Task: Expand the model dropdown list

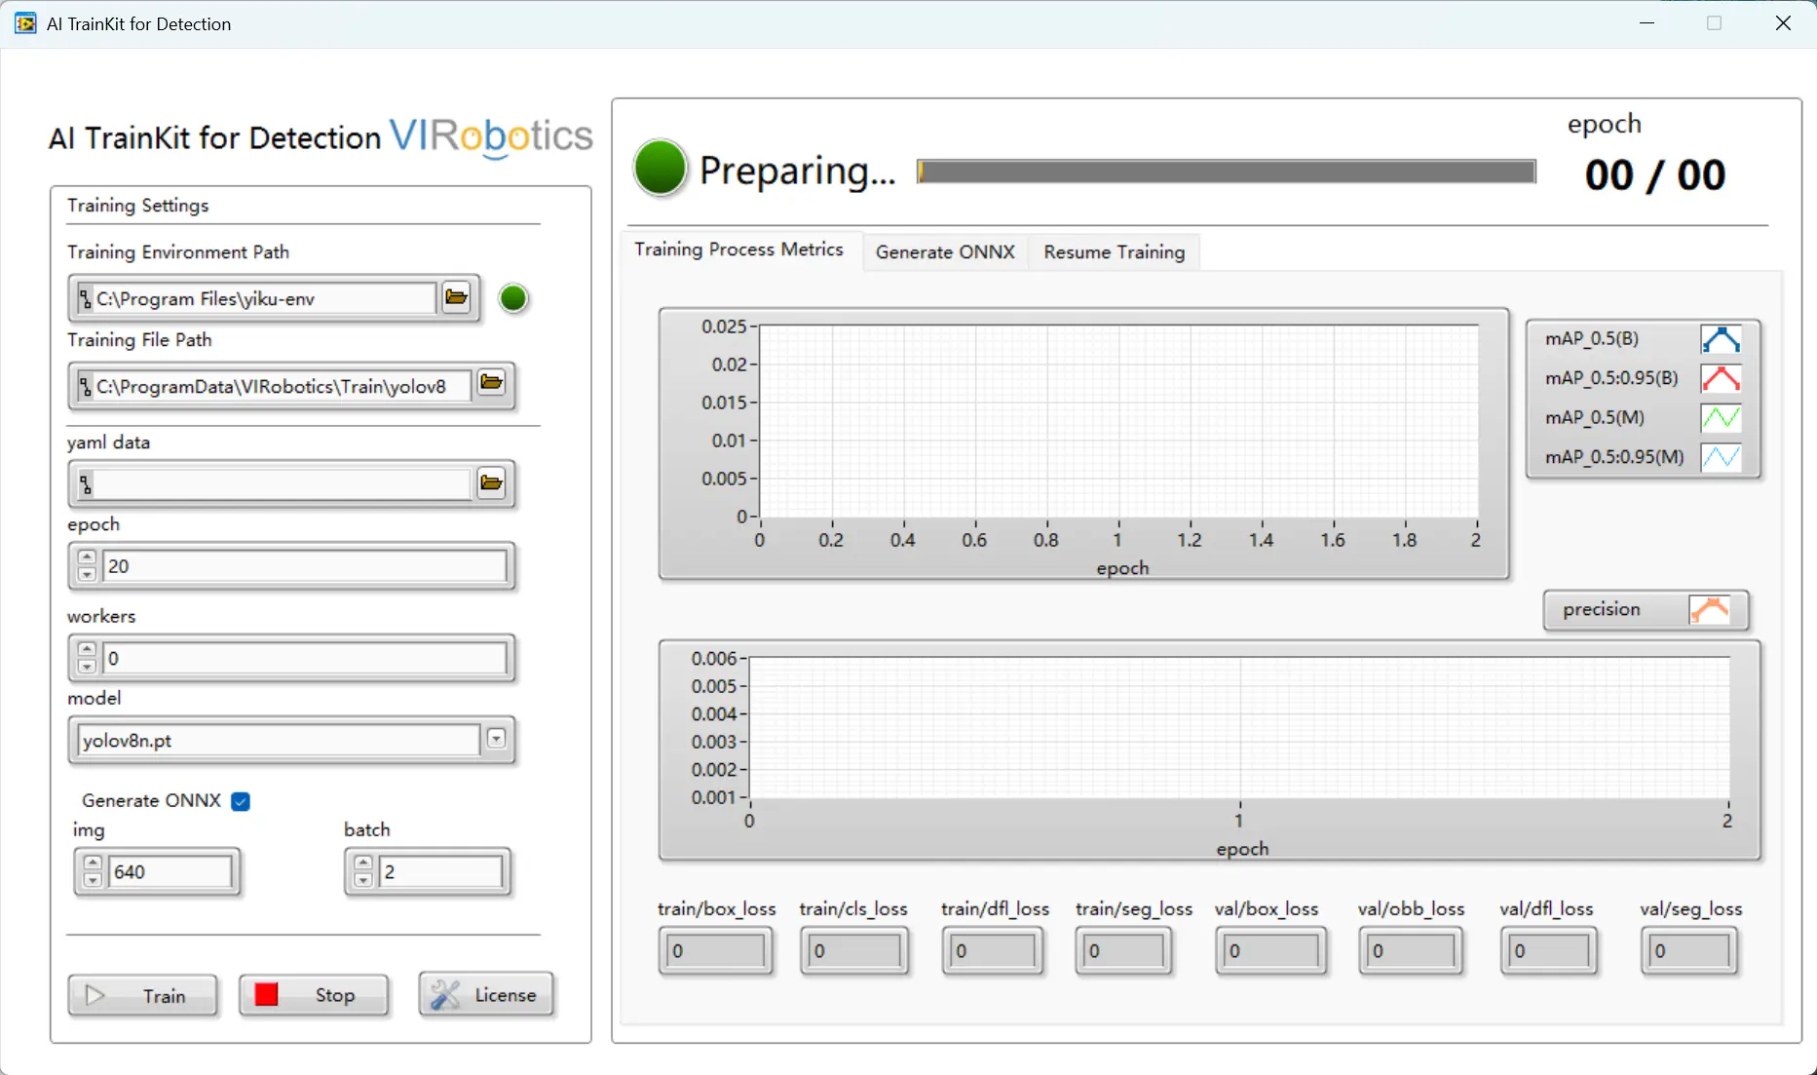Action: click(497, 740)
